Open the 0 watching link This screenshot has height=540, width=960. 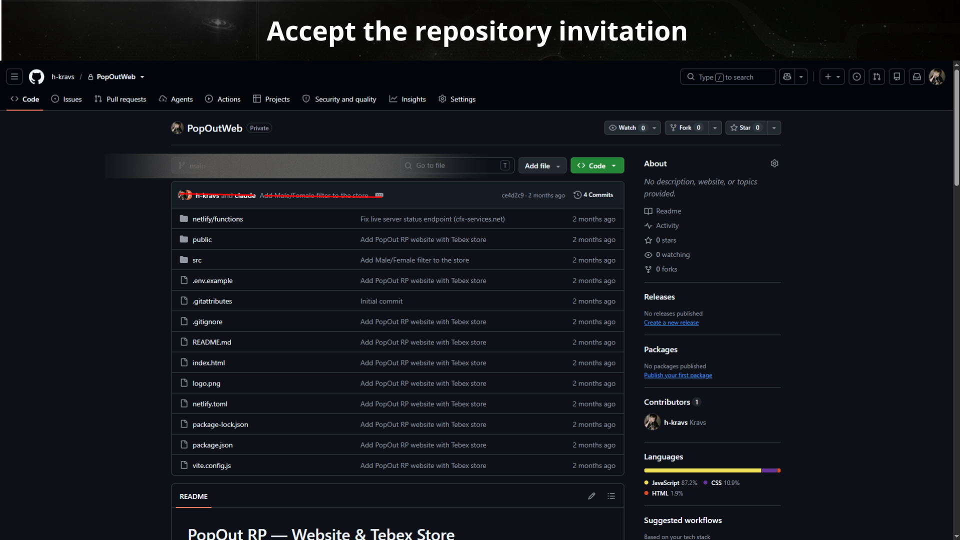(x=667, y=254)
